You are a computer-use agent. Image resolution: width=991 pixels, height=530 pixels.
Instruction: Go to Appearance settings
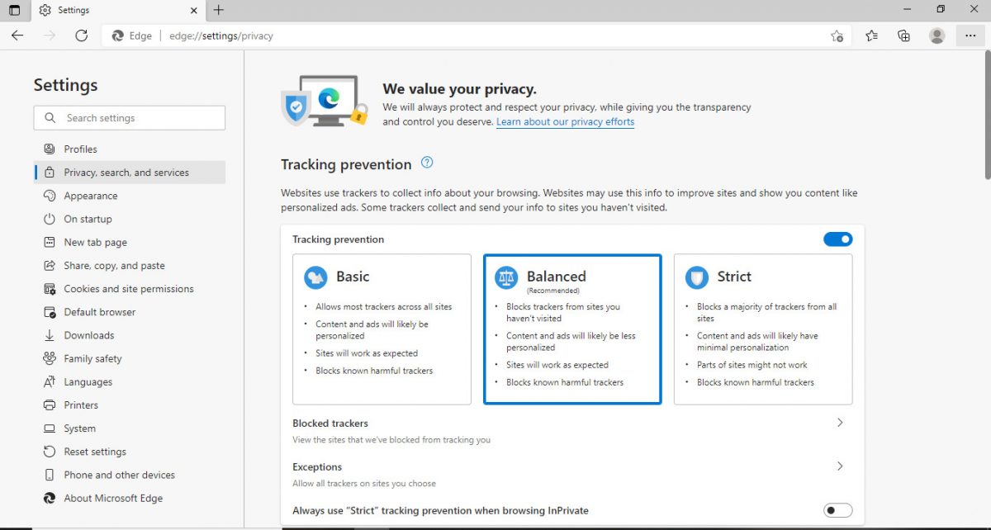pos(91,196)
